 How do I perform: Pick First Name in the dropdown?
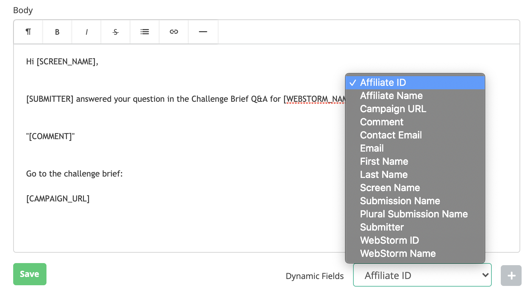(x=415, y=161)
